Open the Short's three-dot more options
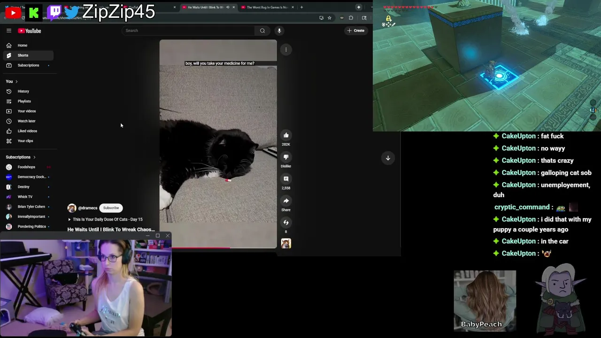 [286, 49]
